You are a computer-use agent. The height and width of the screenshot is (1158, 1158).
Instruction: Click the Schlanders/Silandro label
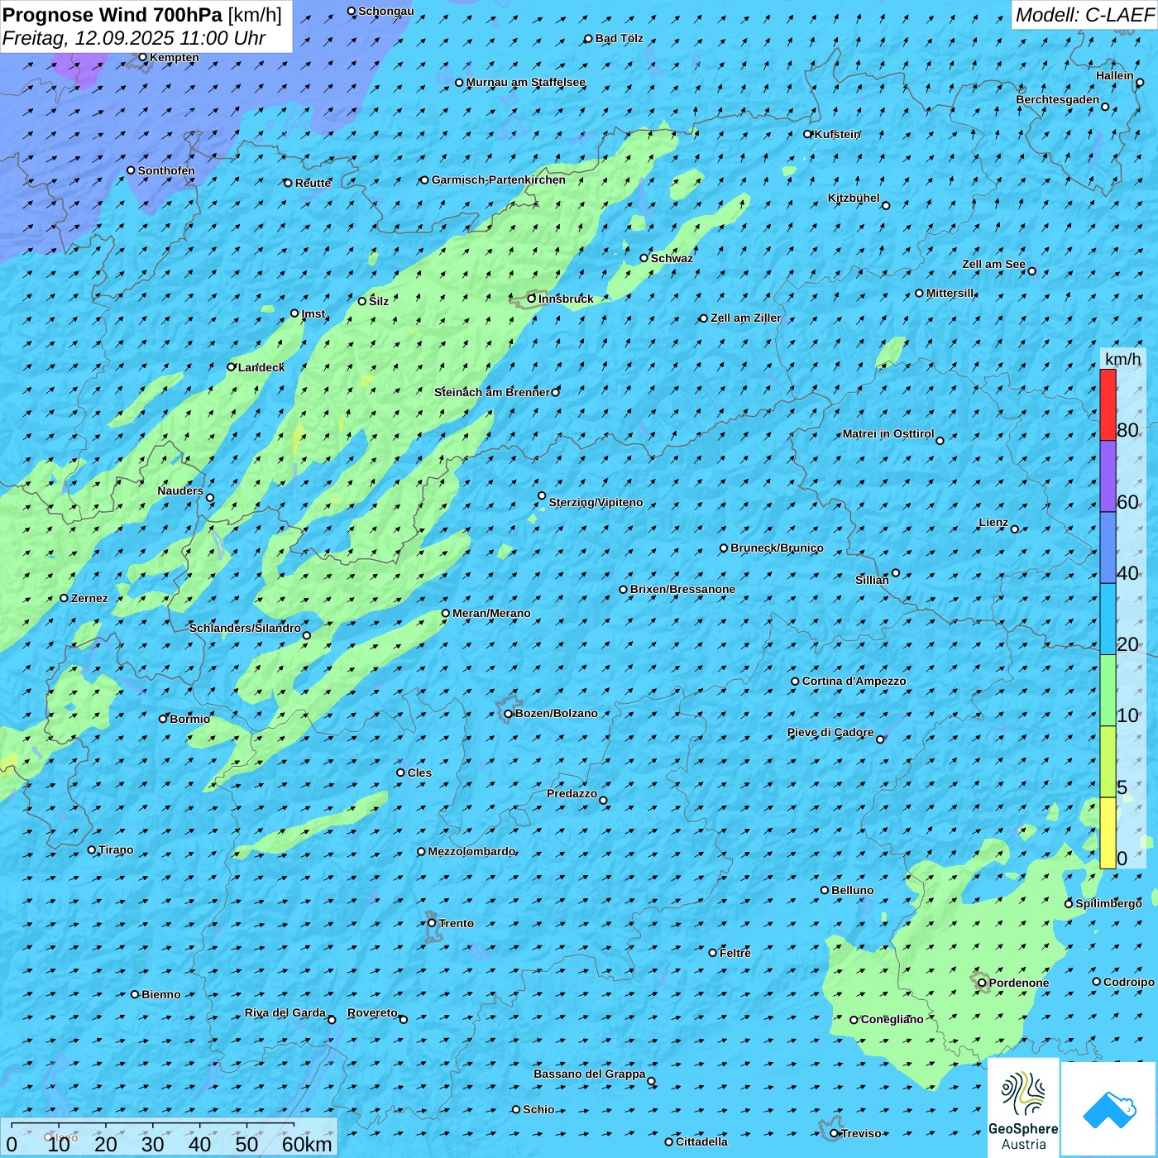click(246, 629)
